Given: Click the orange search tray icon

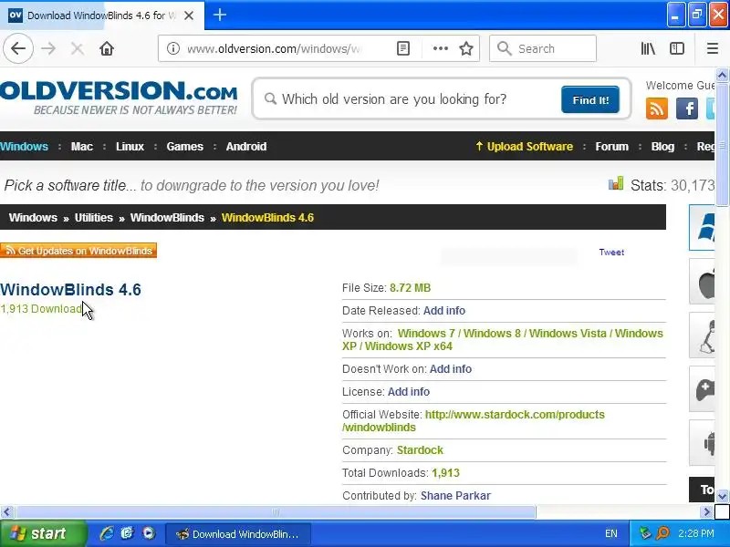Looking at the screenshot, I should click(x=662, y=533).
